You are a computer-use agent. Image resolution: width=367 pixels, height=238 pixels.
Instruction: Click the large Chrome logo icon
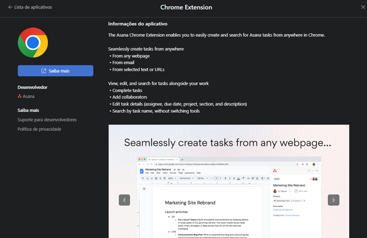33,42
